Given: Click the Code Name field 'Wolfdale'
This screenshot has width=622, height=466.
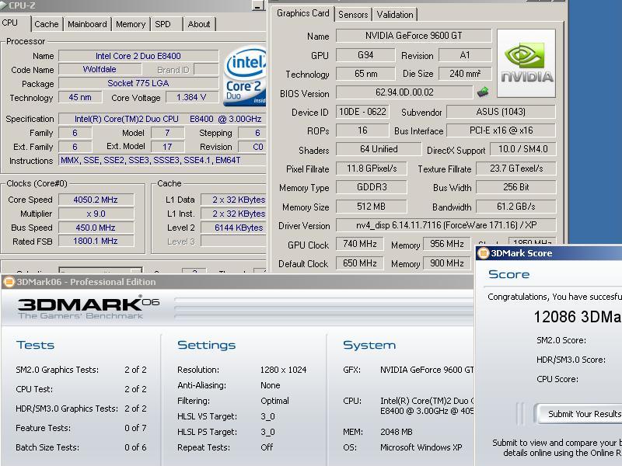Looking at the screenshot, I should [100, 69].
